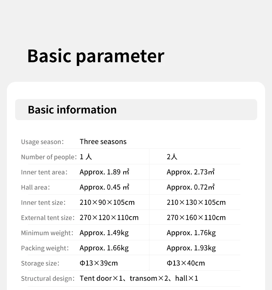Select the "Φ13×39cm" storage size
Screen dimensions: 272x290
click(x=99, y=263)
